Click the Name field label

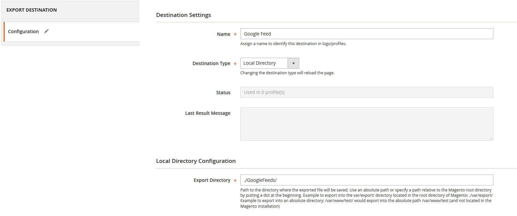point(223,34)
